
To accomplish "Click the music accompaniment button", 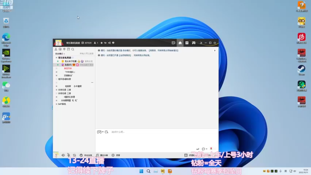I will 102,155.
